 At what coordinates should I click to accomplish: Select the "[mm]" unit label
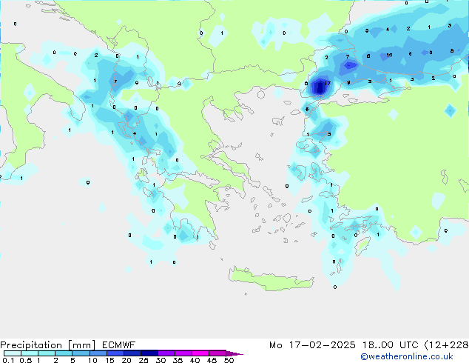[81, 345]
